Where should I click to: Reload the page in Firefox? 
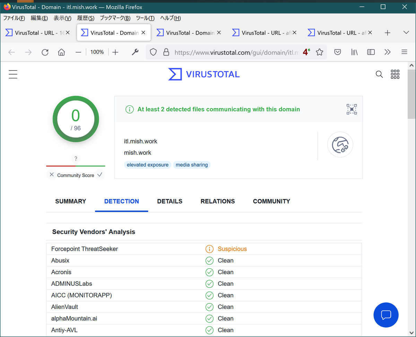pos(45,52)
